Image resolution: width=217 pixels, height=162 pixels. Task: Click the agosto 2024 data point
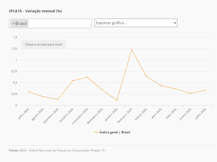pos(43,97)
